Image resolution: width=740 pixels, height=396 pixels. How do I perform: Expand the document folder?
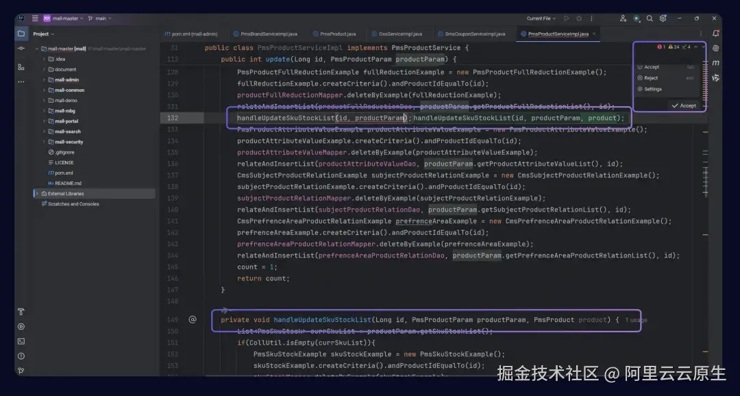tap(44, 69)
